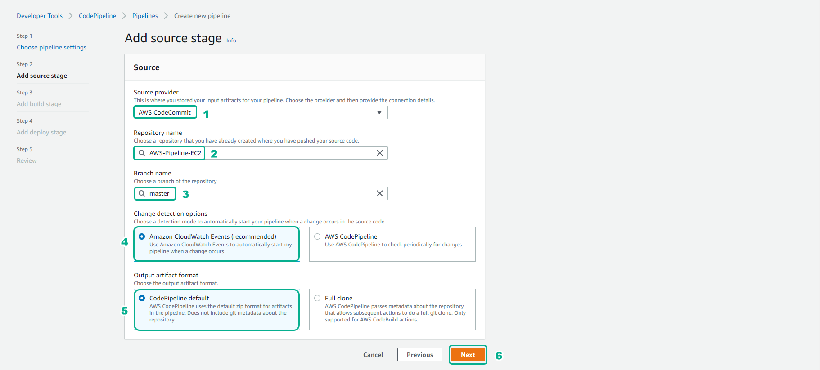The width and height of the screenshot is (820, 370).
Task: Go back with the Previous button
Action: point(420,355)
